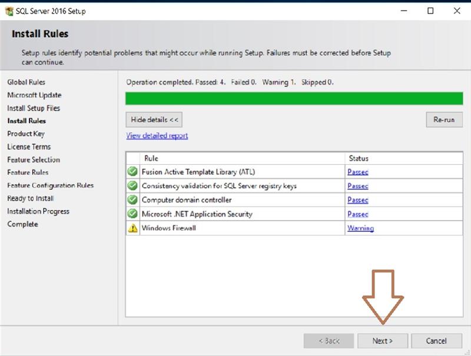The width and height of the screenshot is (471, 356).
Task: Click the SQL Server Setup title bar icon
Action: point(9,11)
